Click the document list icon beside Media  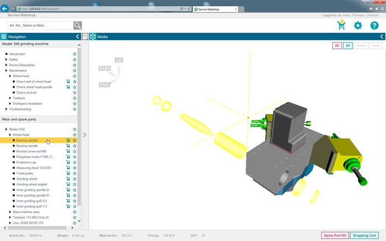pos(85,37)
